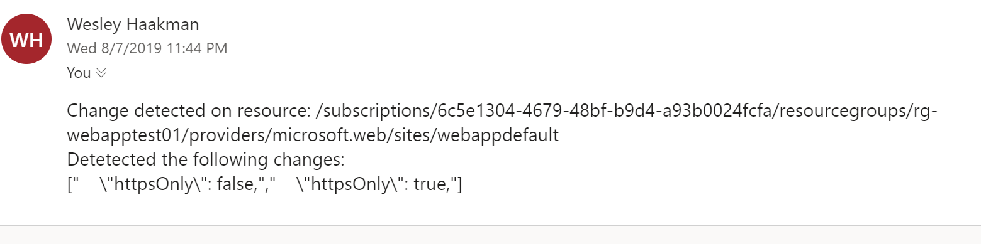Click the WH sender avatar circle

pyautogui.click(x=27, y=39)
